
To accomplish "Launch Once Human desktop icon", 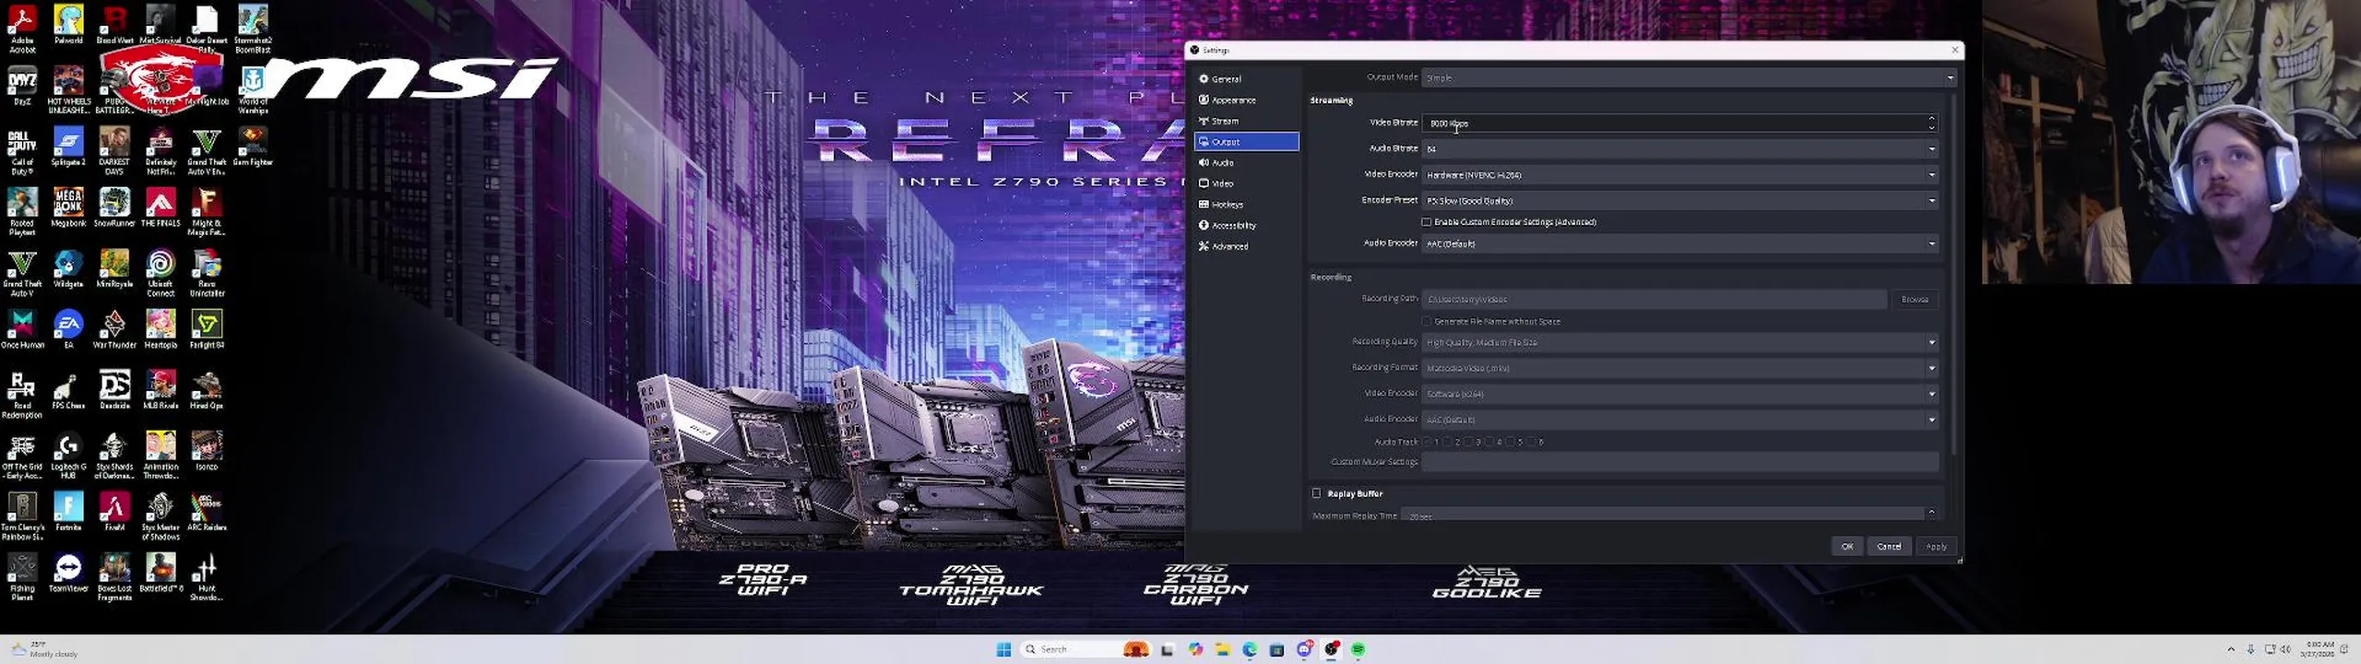I will point(22,329).
